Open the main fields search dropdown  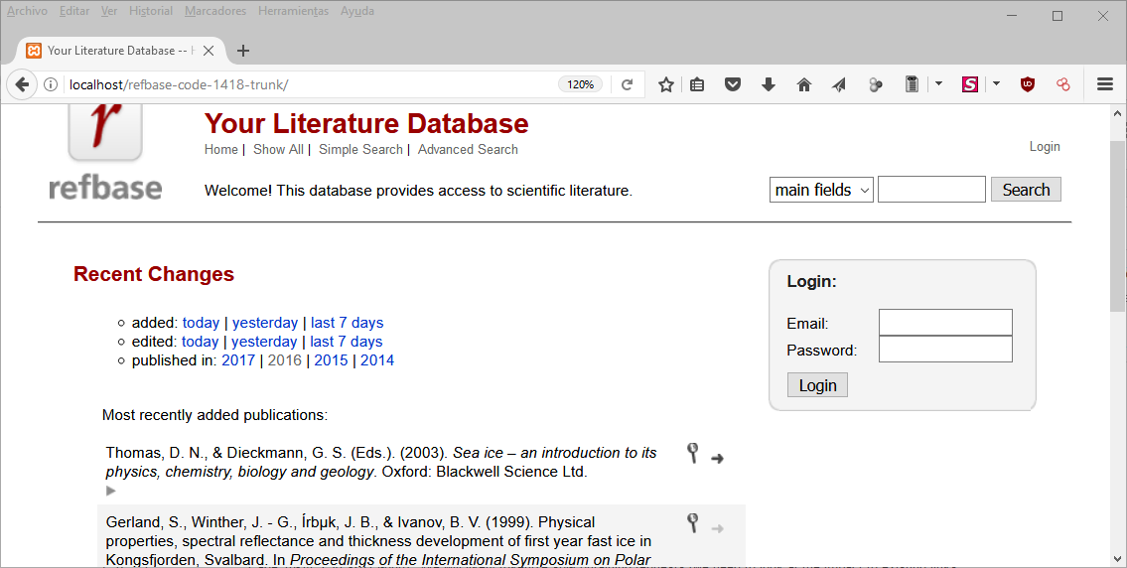821,190
